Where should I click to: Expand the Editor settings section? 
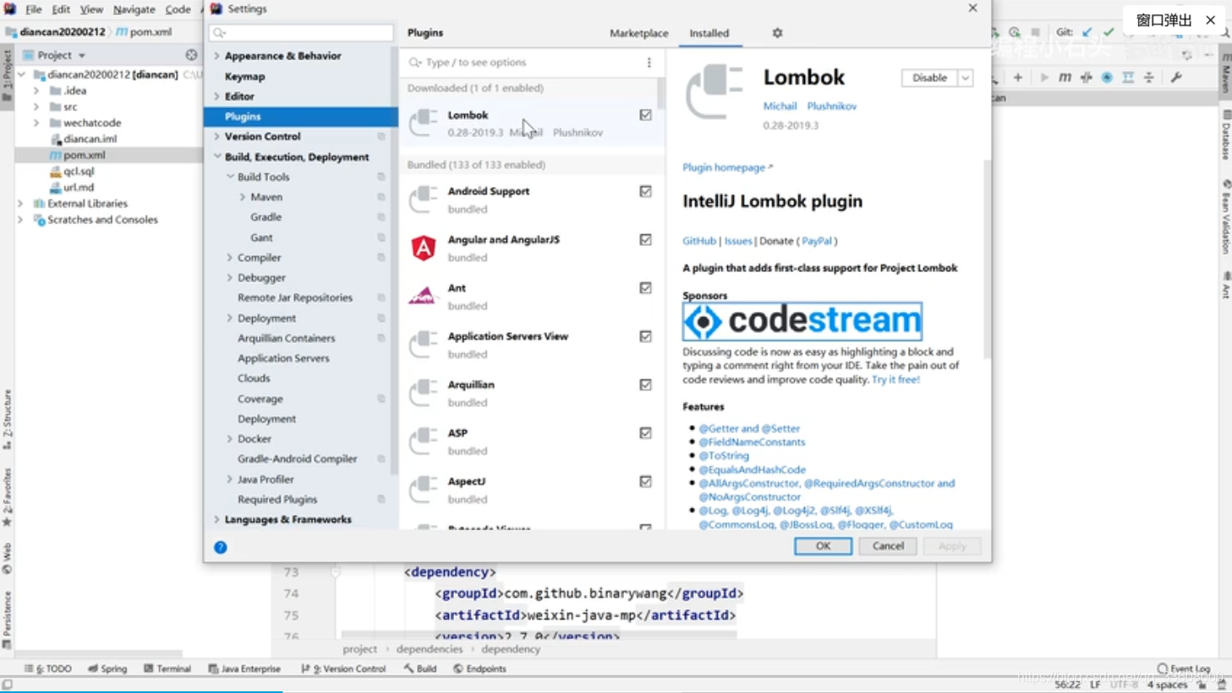(216, 96)
